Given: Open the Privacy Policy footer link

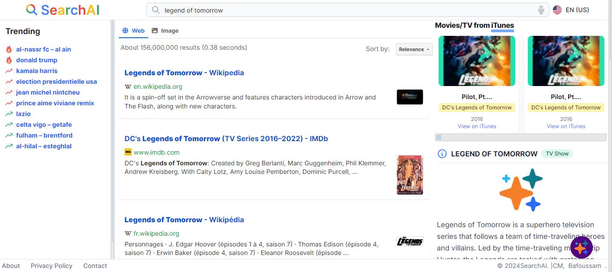Looking at the screenshot, I should (x=52, y=266).
